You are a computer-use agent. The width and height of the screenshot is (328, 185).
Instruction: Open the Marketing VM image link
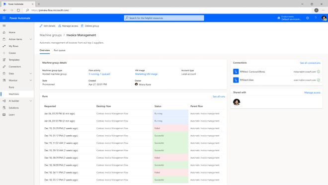tap(146, 74)
